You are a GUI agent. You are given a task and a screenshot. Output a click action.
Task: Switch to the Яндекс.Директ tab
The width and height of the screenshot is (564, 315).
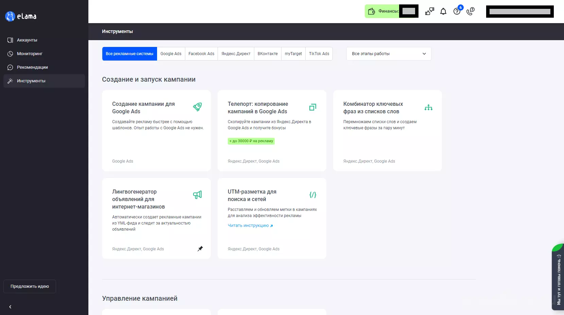pos(236,54)
